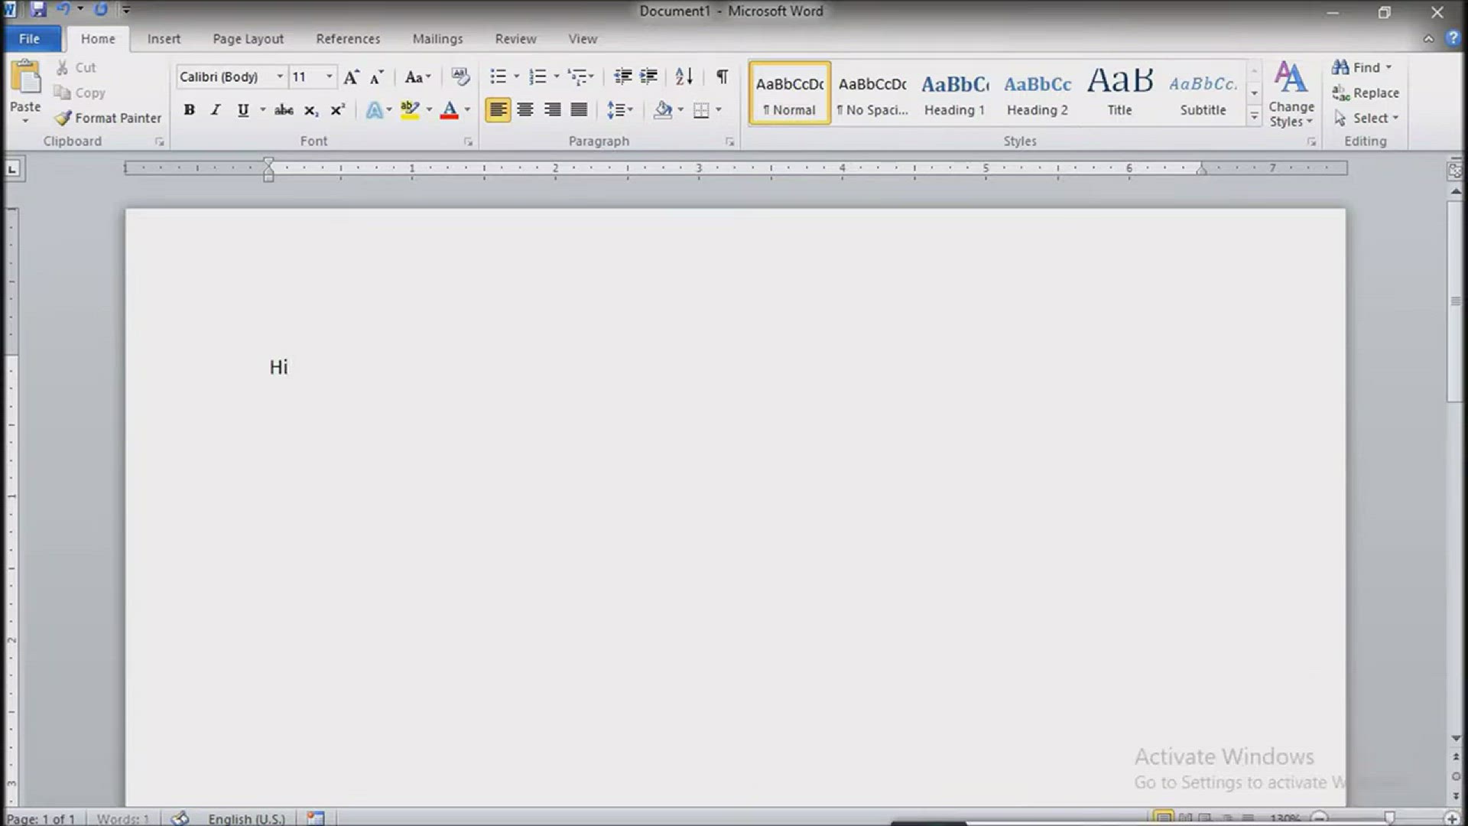This screenshot has width=1468, height=826.
Task: Click the proofing check status bar icon
Action: coord(180,818)
